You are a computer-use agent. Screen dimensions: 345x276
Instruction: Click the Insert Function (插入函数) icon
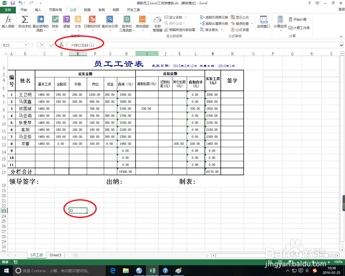(8, 22)
